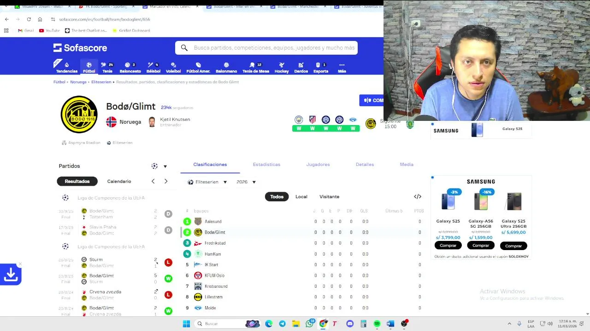Open Spotify from the taskbar
This screenshot has height=331, width=590.
377,324
